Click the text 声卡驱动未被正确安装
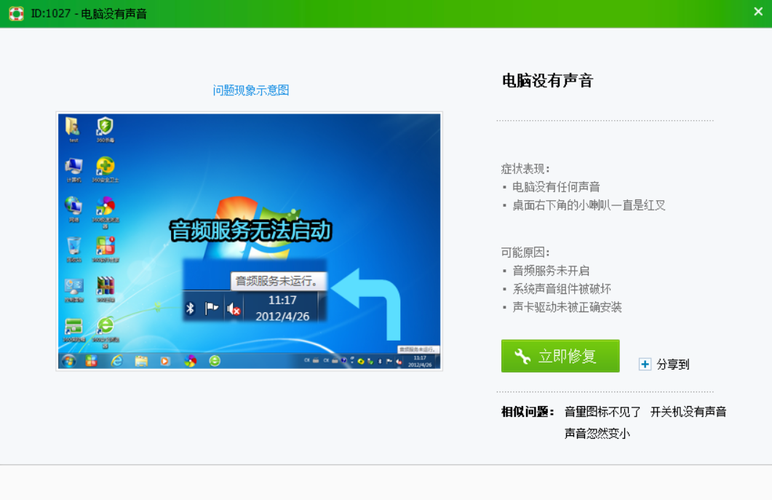The height and width of the screenshot is (500, 772). tap(568, 307)
